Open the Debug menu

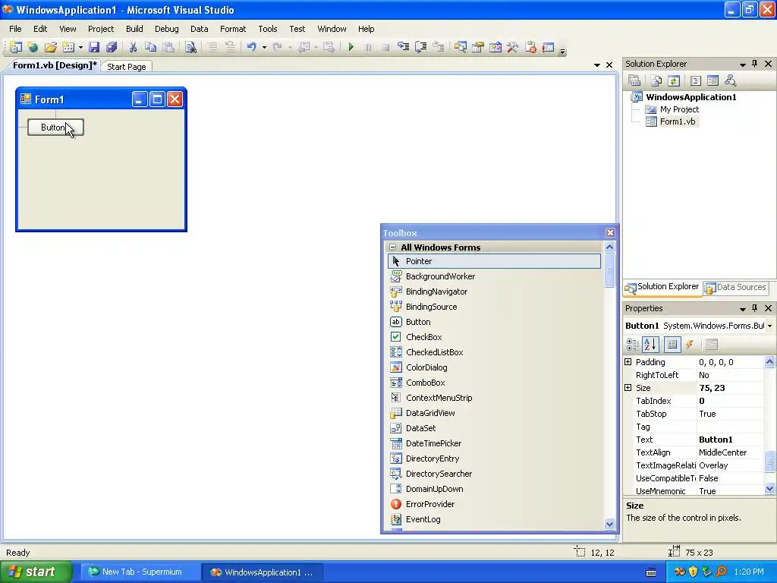point(166,29)
